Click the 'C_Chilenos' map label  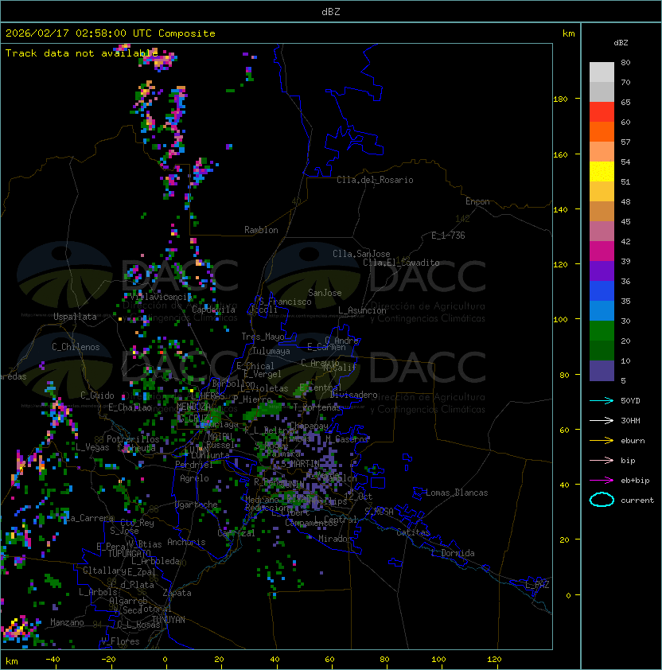click(x=76, y=347)
